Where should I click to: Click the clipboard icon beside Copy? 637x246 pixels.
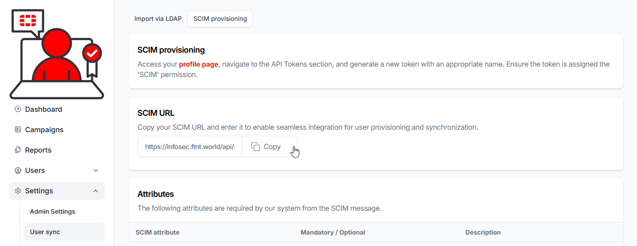coord(255,147)
